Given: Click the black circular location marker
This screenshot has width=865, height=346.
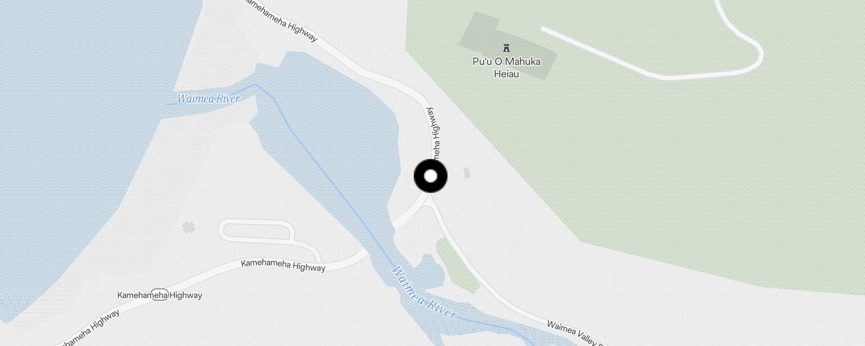Looking at the screenshot, I should click(x=430, y=176).
